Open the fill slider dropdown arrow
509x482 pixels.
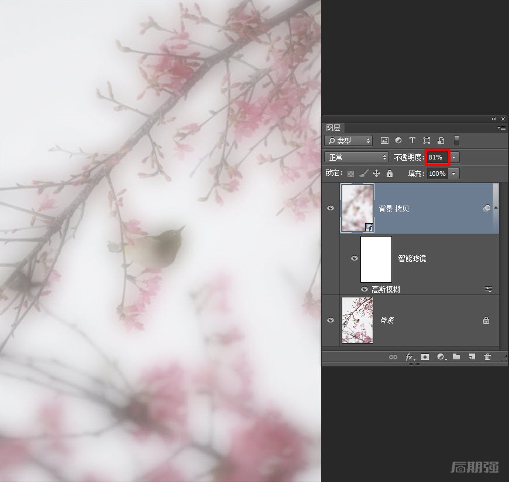pos(454,174)
